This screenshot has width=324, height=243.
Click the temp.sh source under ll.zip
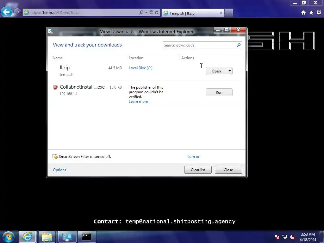tap(66, 75)
